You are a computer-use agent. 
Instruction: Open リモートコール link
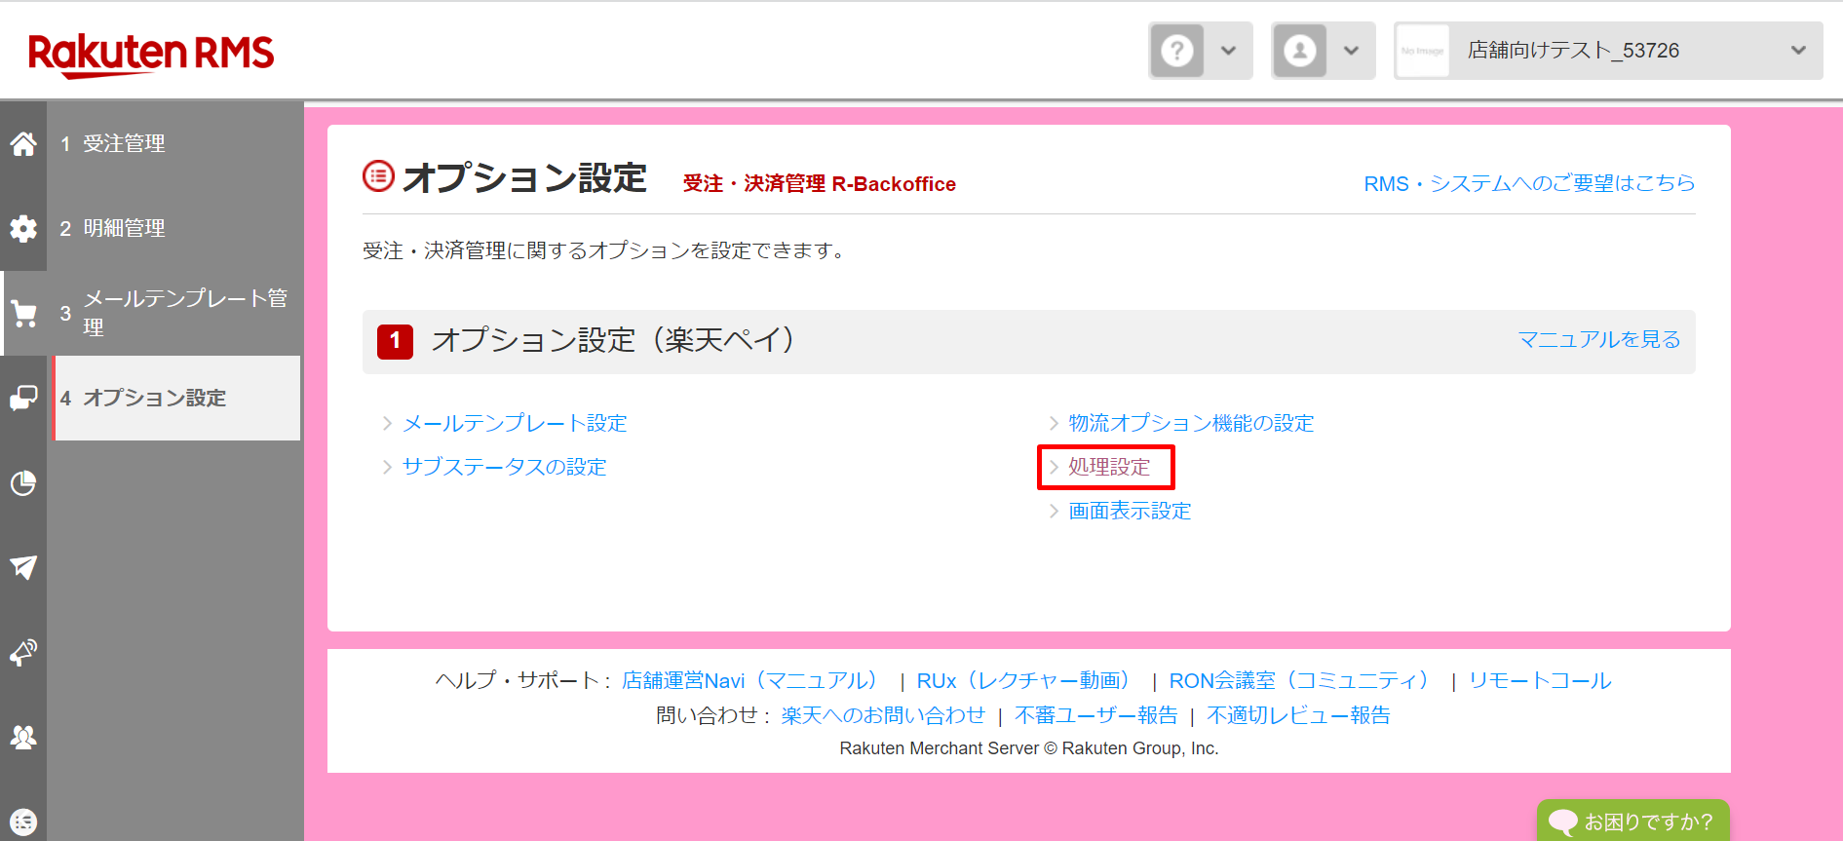tap(1540, 680)
